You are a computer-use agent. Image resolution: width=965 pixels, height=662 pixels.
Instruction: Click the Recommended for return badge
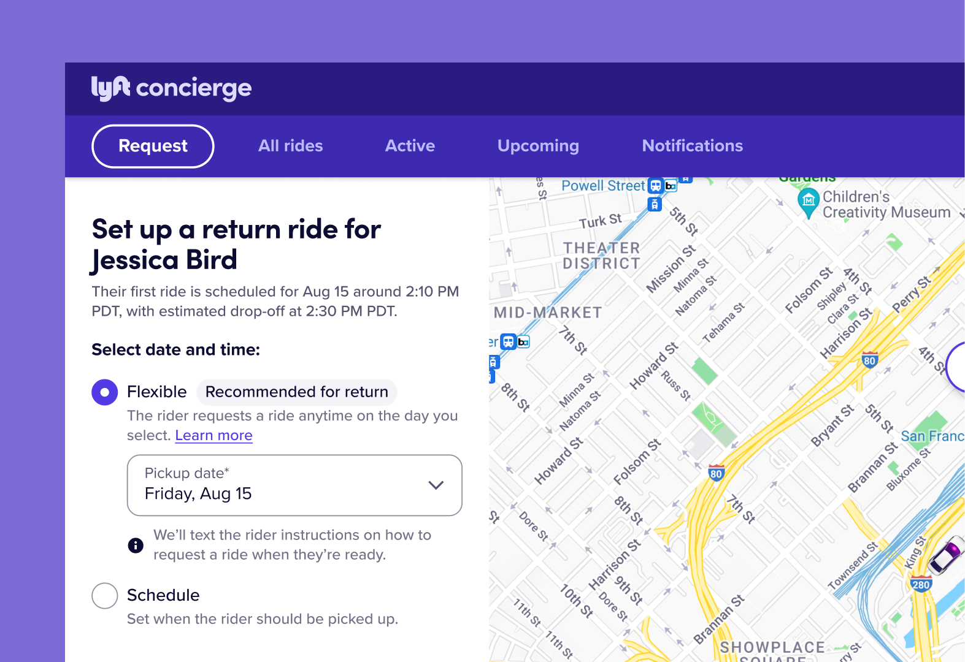(296, 392)
